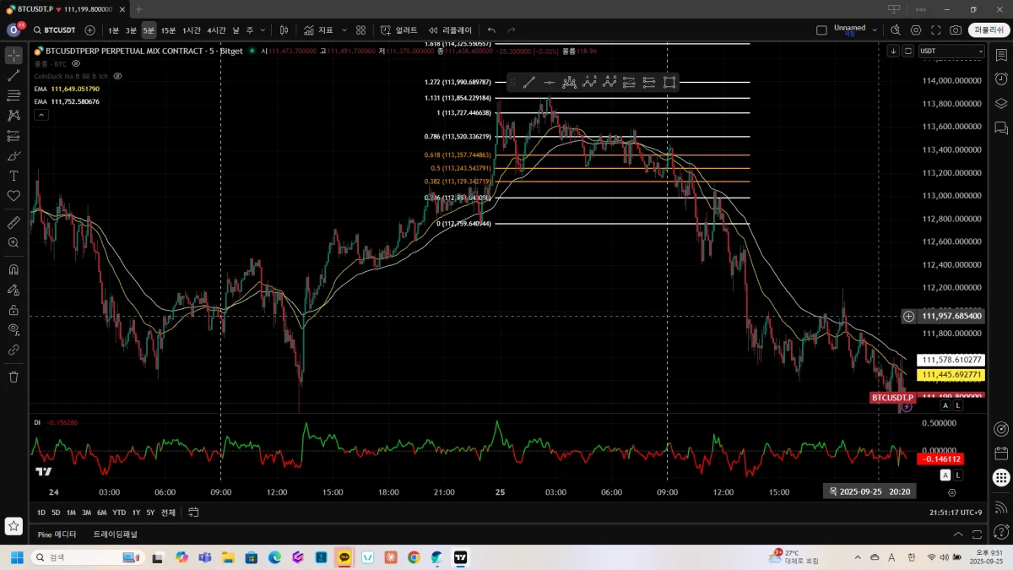Open the candlestick chart type icon
The image size is (1013, 570).
[284, 30]
